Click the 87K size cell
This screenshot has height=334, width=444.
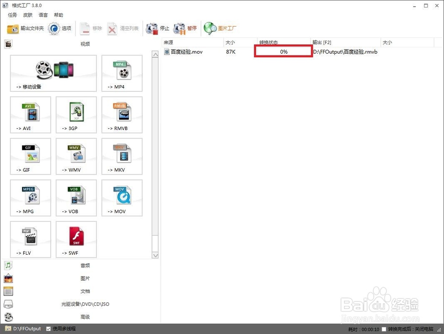click(x=231, y=52)
